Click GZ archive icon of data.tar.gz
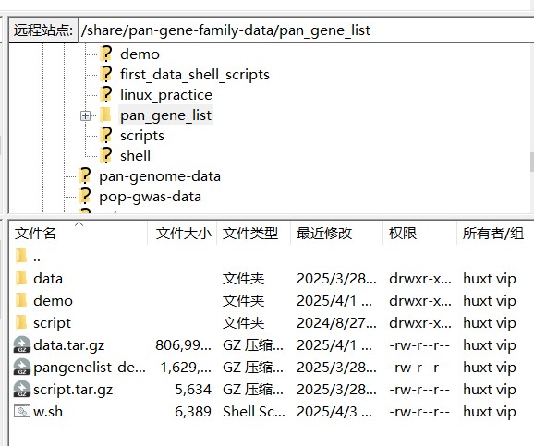The height and width of the screenshot is (446, 534). [x=22, y=344]
